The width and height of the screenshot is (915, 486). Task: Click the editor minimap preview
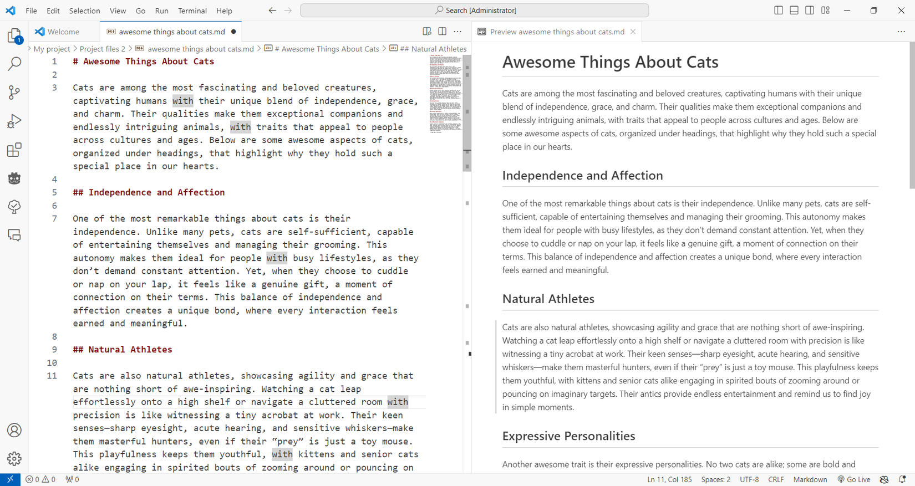445,94
